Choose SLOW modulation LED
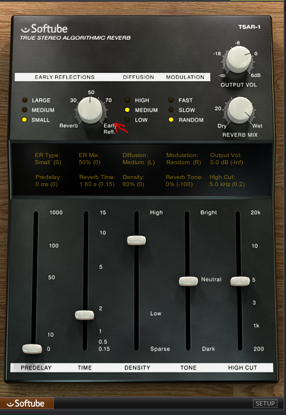 coord(171,110)
